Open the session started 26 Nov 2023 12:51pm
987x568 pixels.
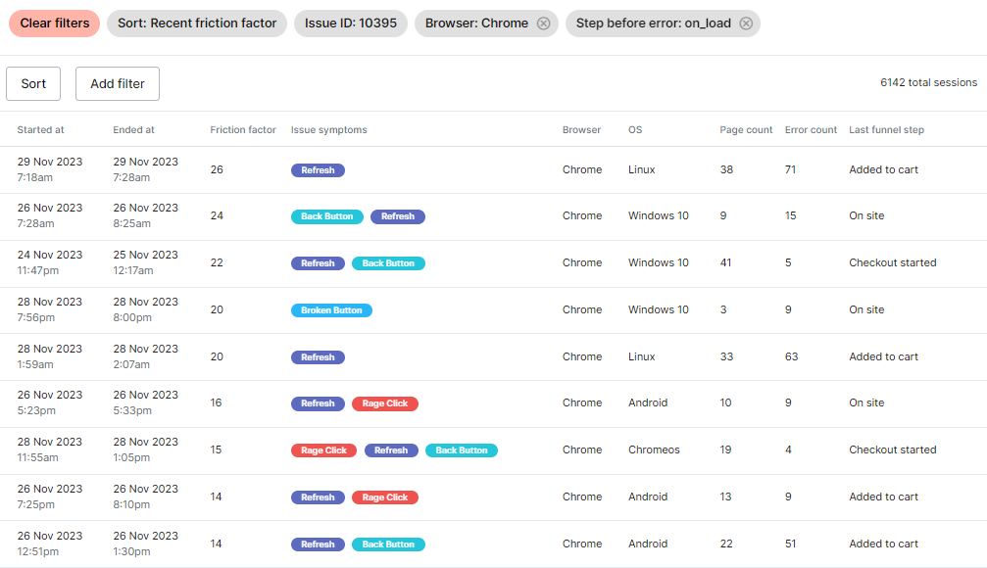(x=494, y=544)
